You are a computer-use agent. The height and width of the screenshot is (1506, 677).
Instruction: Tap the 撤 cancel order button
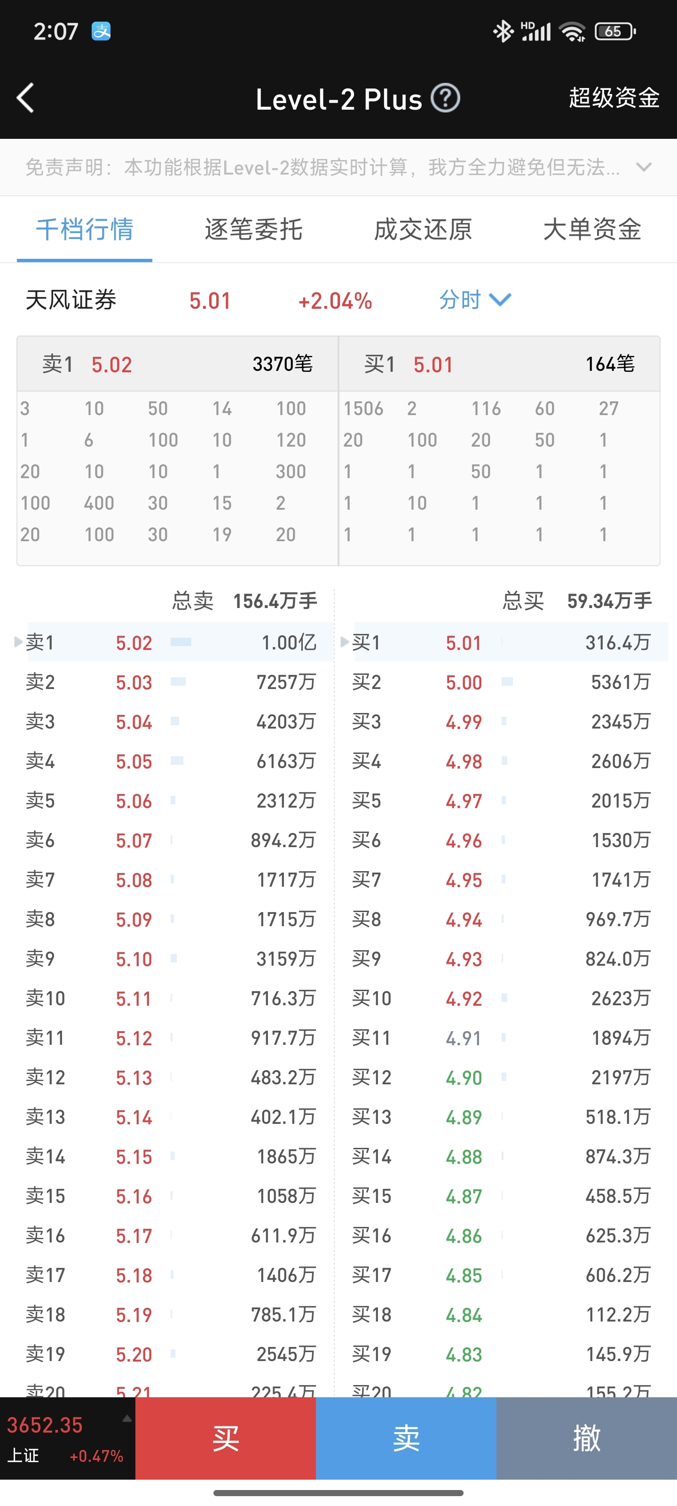click(586, 1438)
